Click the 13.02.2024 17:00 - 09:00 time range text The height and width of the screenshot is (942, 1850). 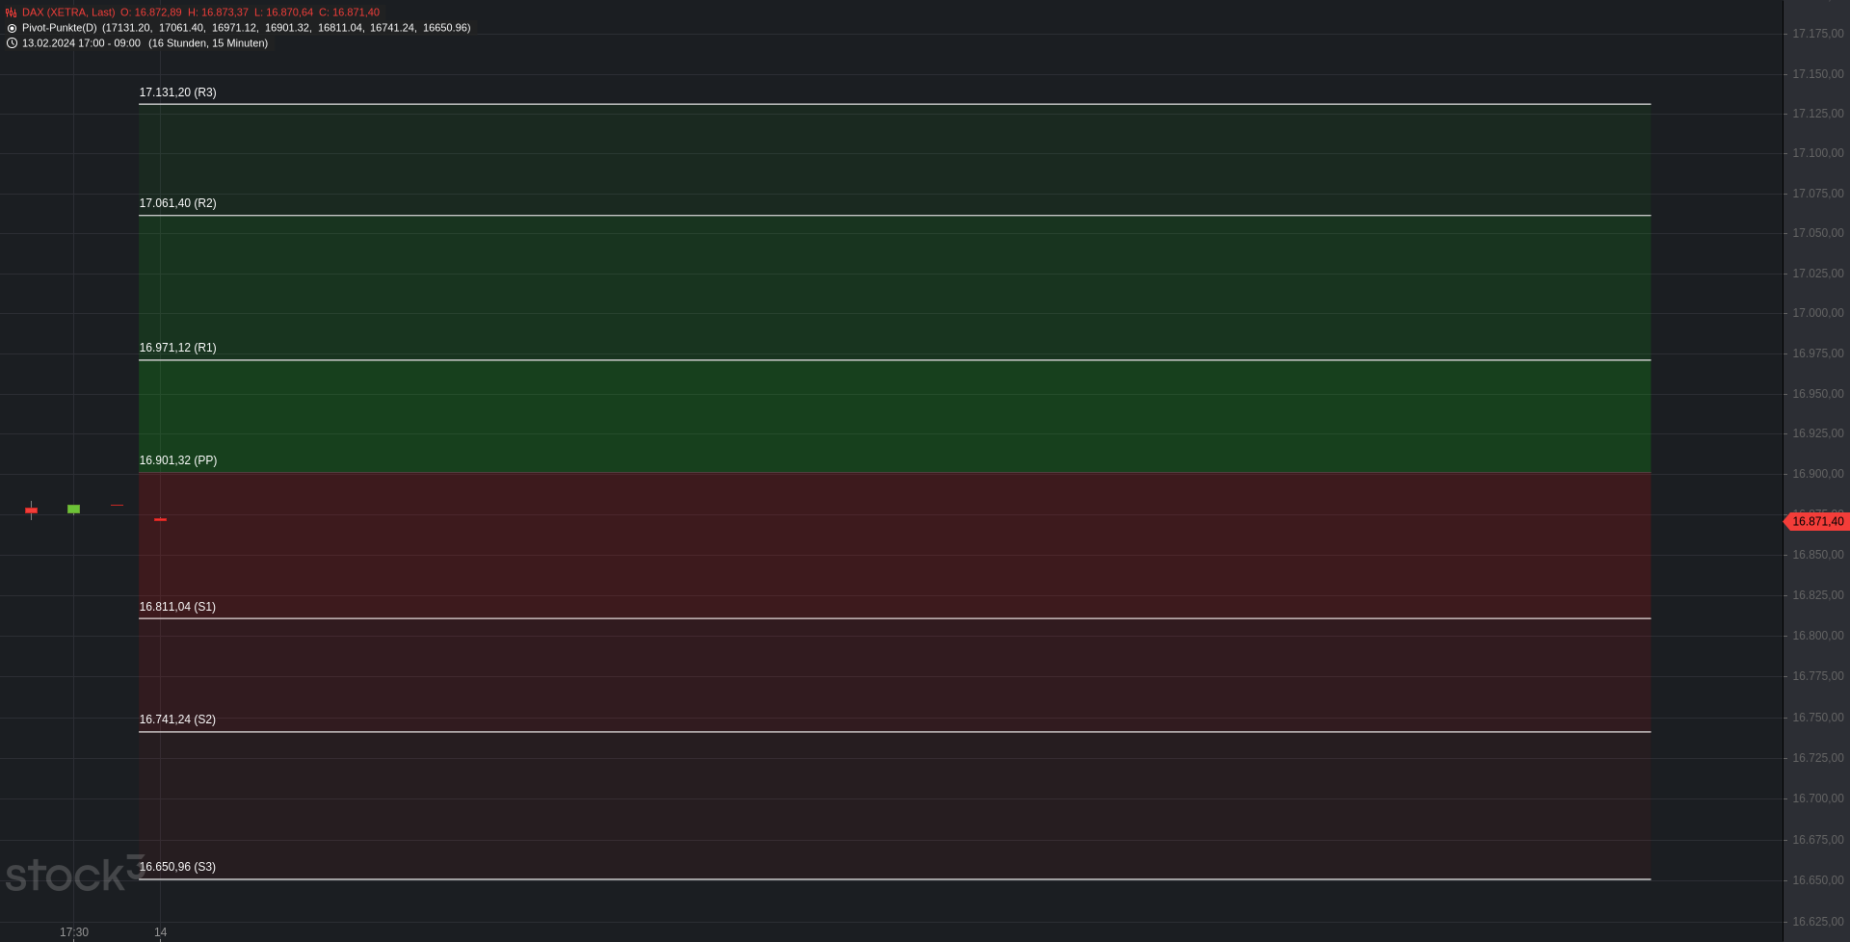(x=81, y=43)
